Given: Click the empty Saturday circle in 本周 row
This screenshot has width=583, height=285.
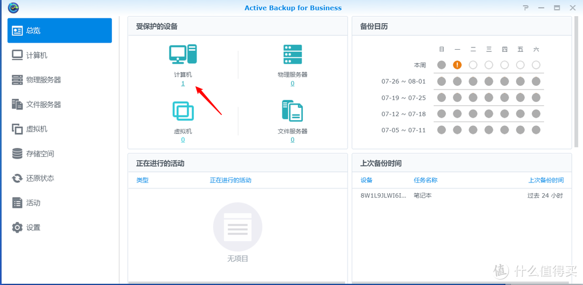Looking at the screenshot, I should coord(536,65).
